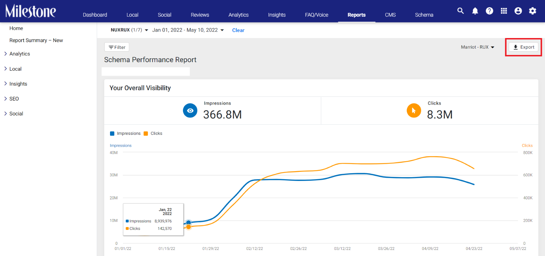The image size is (545, 256).
Task: Click the Export button
Action: pyautogui.click(x=524, y=47)
